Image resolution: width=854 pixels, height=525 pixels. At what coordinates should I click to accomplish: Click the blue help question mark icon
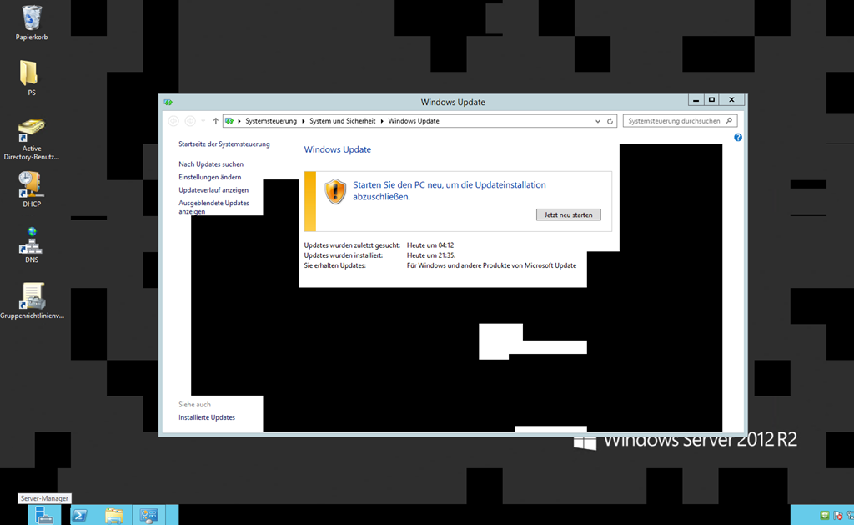[x=738, y=138]
